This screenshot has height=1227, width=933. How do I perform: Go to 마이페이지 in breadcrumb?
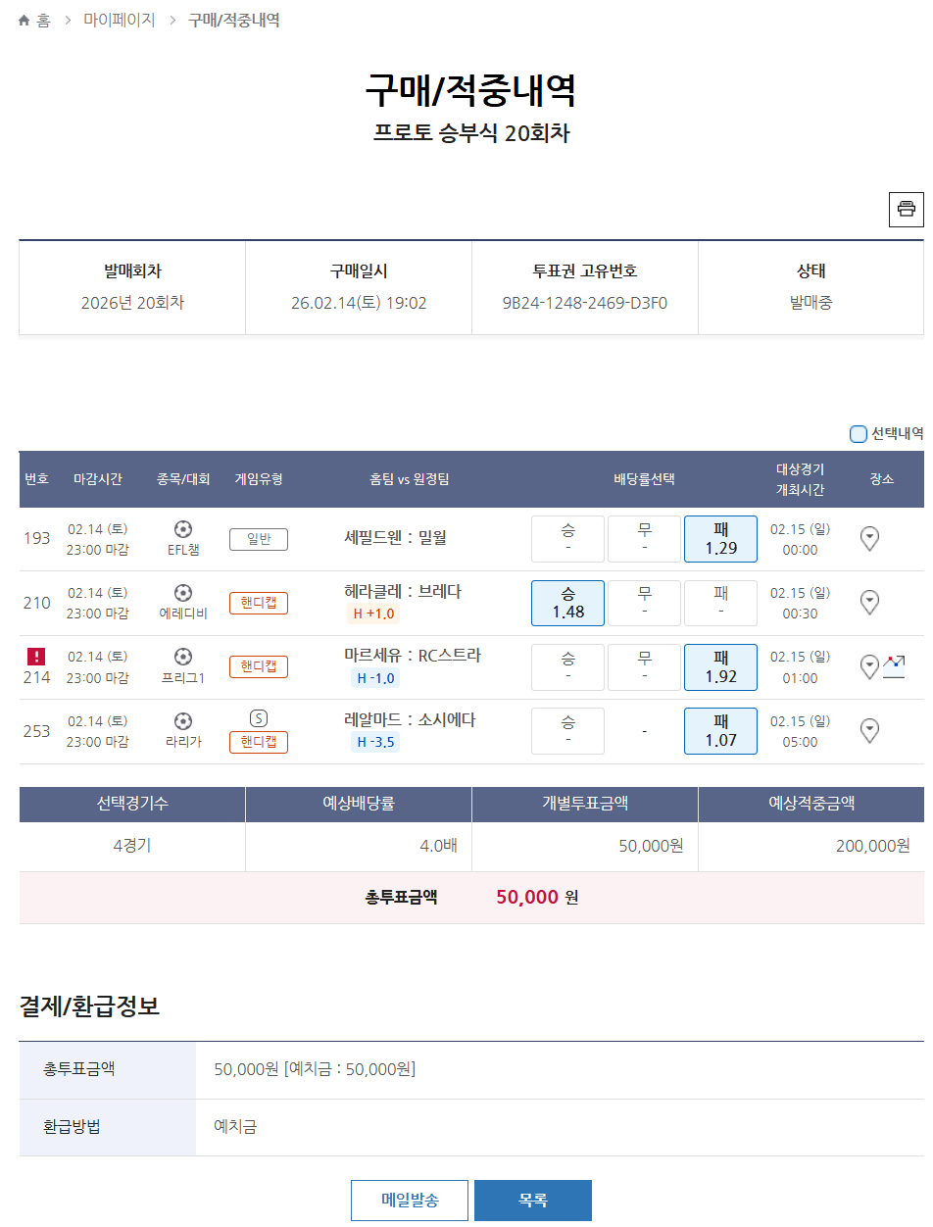(x=120, y=21)
